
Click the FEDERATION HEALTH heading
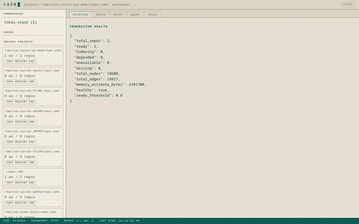[x=89, y=27]
